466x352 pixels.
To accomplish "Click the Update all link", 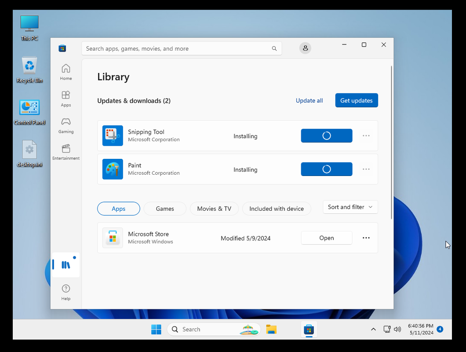I will [x=309, y=101].
